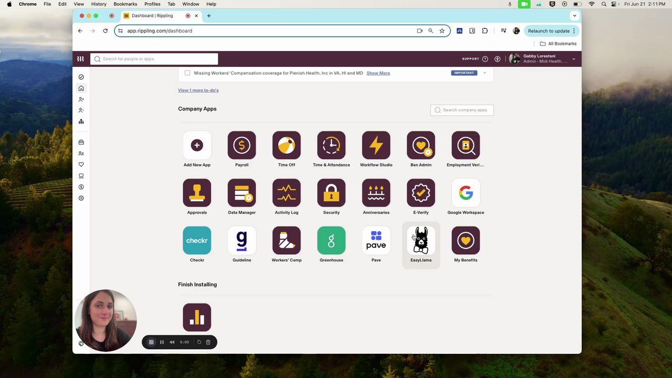The image size is (672, 378).
Task: Open the Security app
Action: coord(331,193)
